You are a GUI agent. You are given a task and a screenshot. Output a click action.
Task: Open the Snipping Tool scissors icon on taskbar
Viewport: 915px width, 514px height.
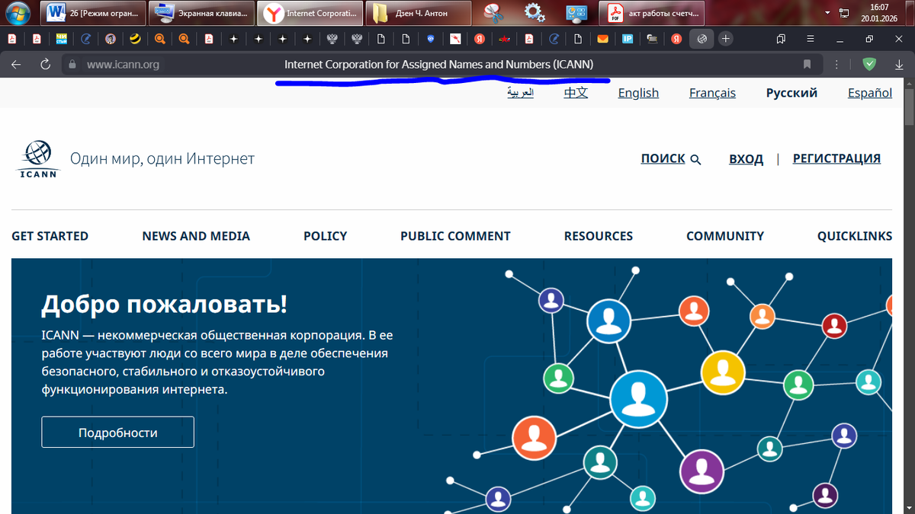coord(495,13)
